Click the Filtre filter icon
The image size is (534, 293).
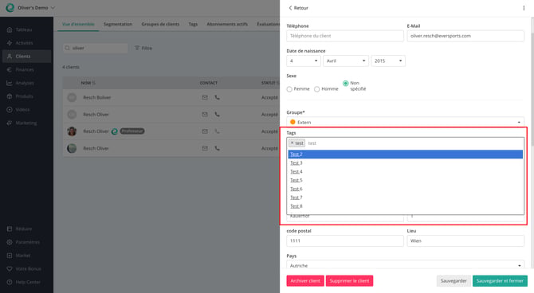(137, 48)
